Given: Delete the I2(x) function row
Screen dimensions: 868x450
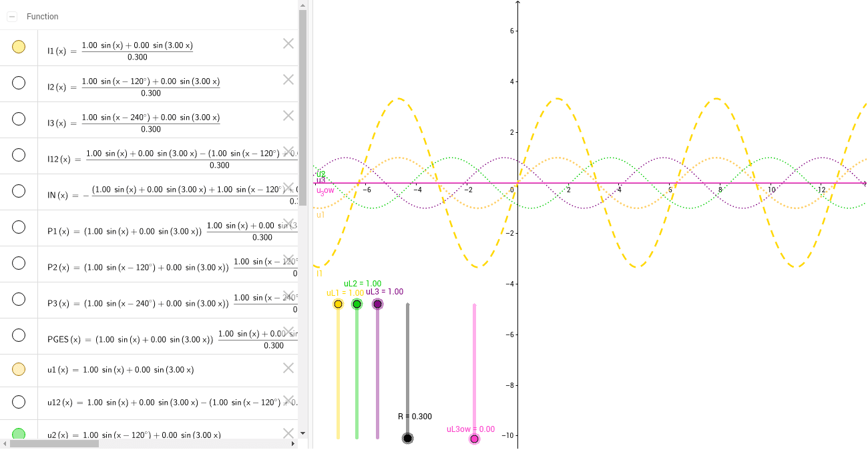Looking at the screenshot, I should [288, 79].
